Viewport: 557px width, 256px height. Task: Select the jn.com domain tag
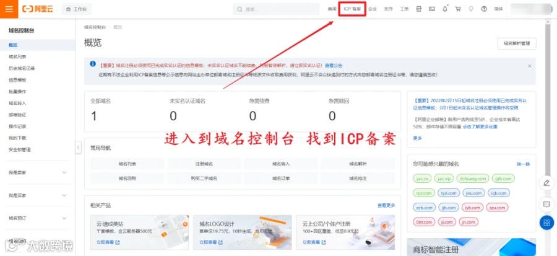point(468,223)
